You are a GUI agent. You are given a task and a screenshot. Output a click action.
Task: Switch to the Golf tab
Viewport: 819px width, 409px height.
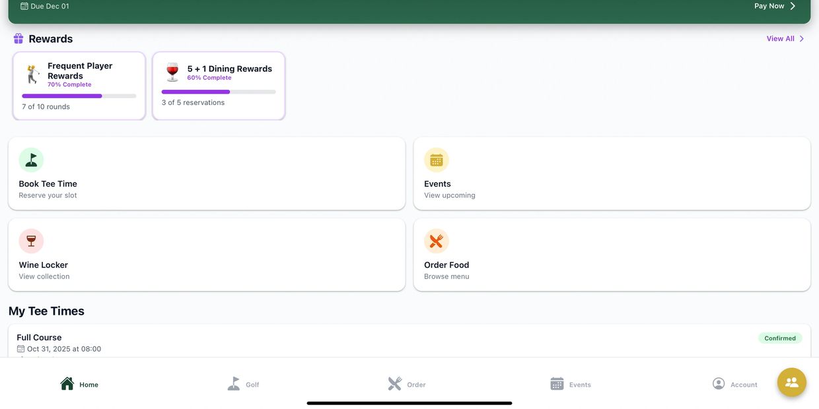tap(243, 384)
